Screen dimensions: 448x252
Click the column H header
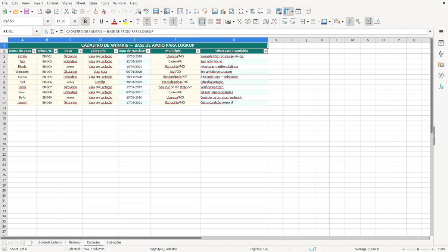coord(276,40)
